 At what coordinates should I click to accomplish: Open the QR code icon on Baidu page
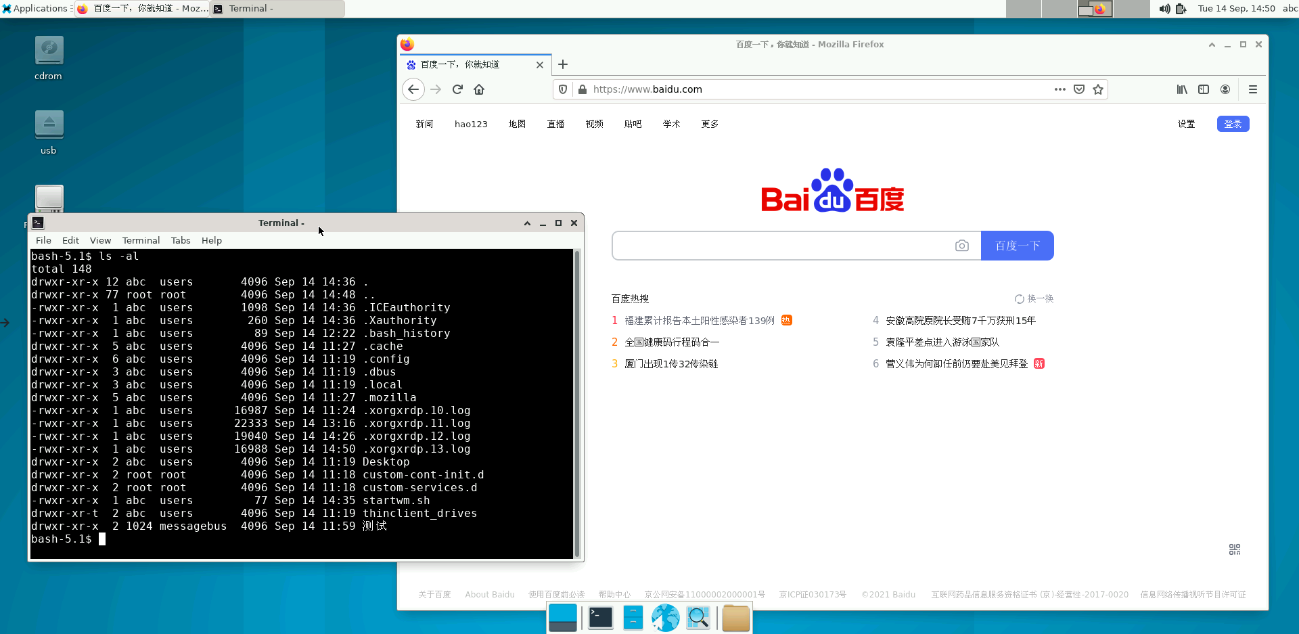click(1234, 549)
